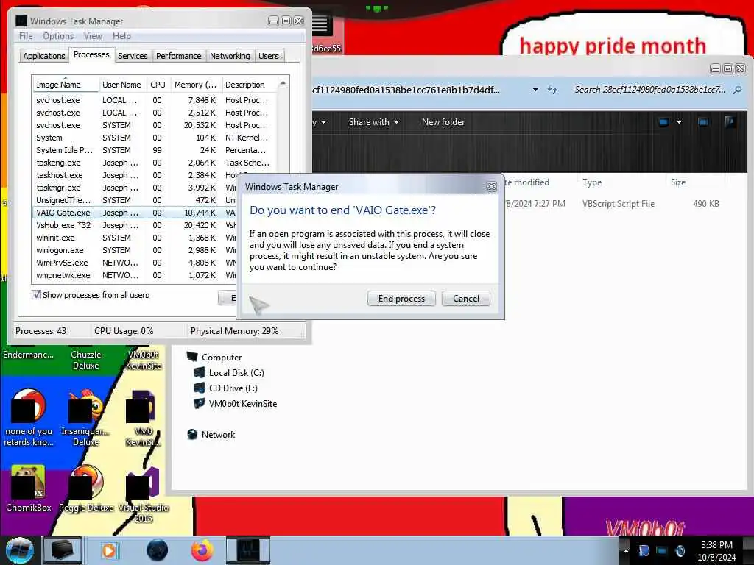The width and height of the screenshot is (754, 565).
Task: Click the Explorer search box
Action: 649,90
